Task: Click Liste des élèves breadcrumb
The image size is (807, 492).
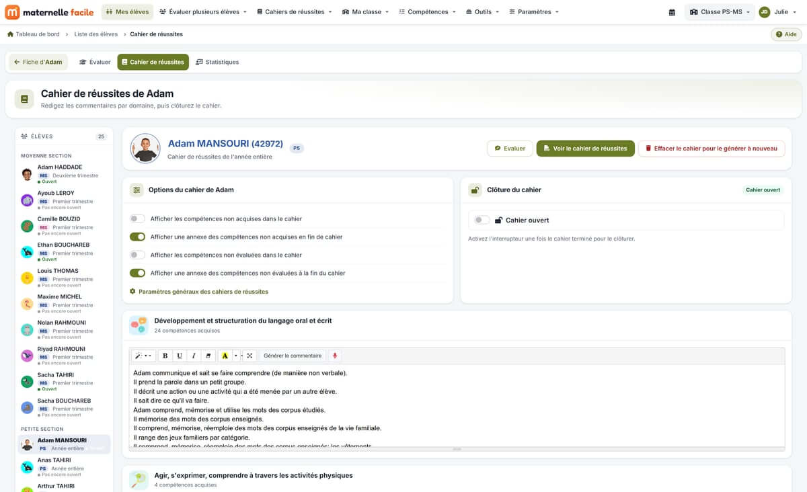Action: click(95, 34)
